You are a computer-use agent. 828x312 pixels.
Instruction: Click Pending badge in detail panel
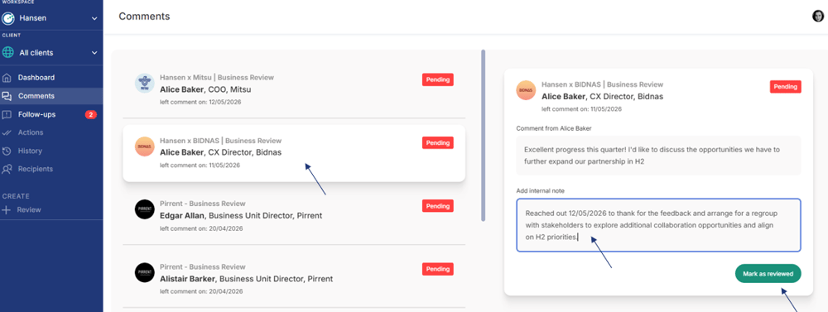point(786,87)
